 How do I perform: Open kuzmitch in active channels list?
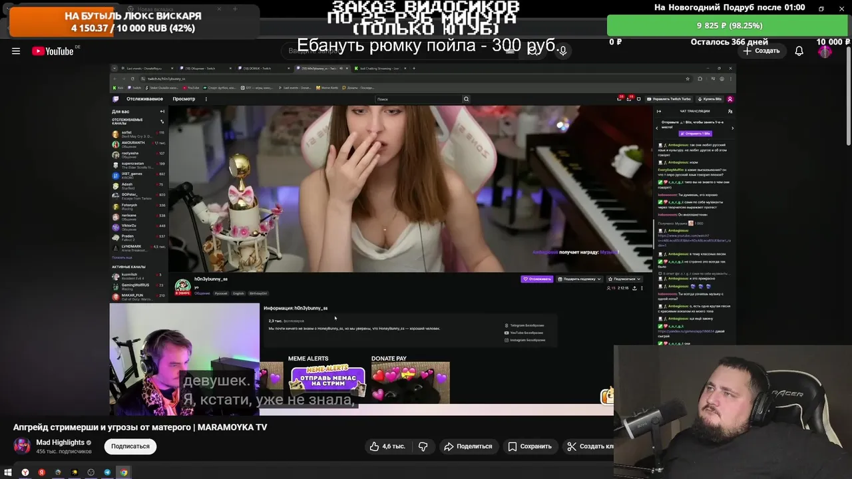138,275
